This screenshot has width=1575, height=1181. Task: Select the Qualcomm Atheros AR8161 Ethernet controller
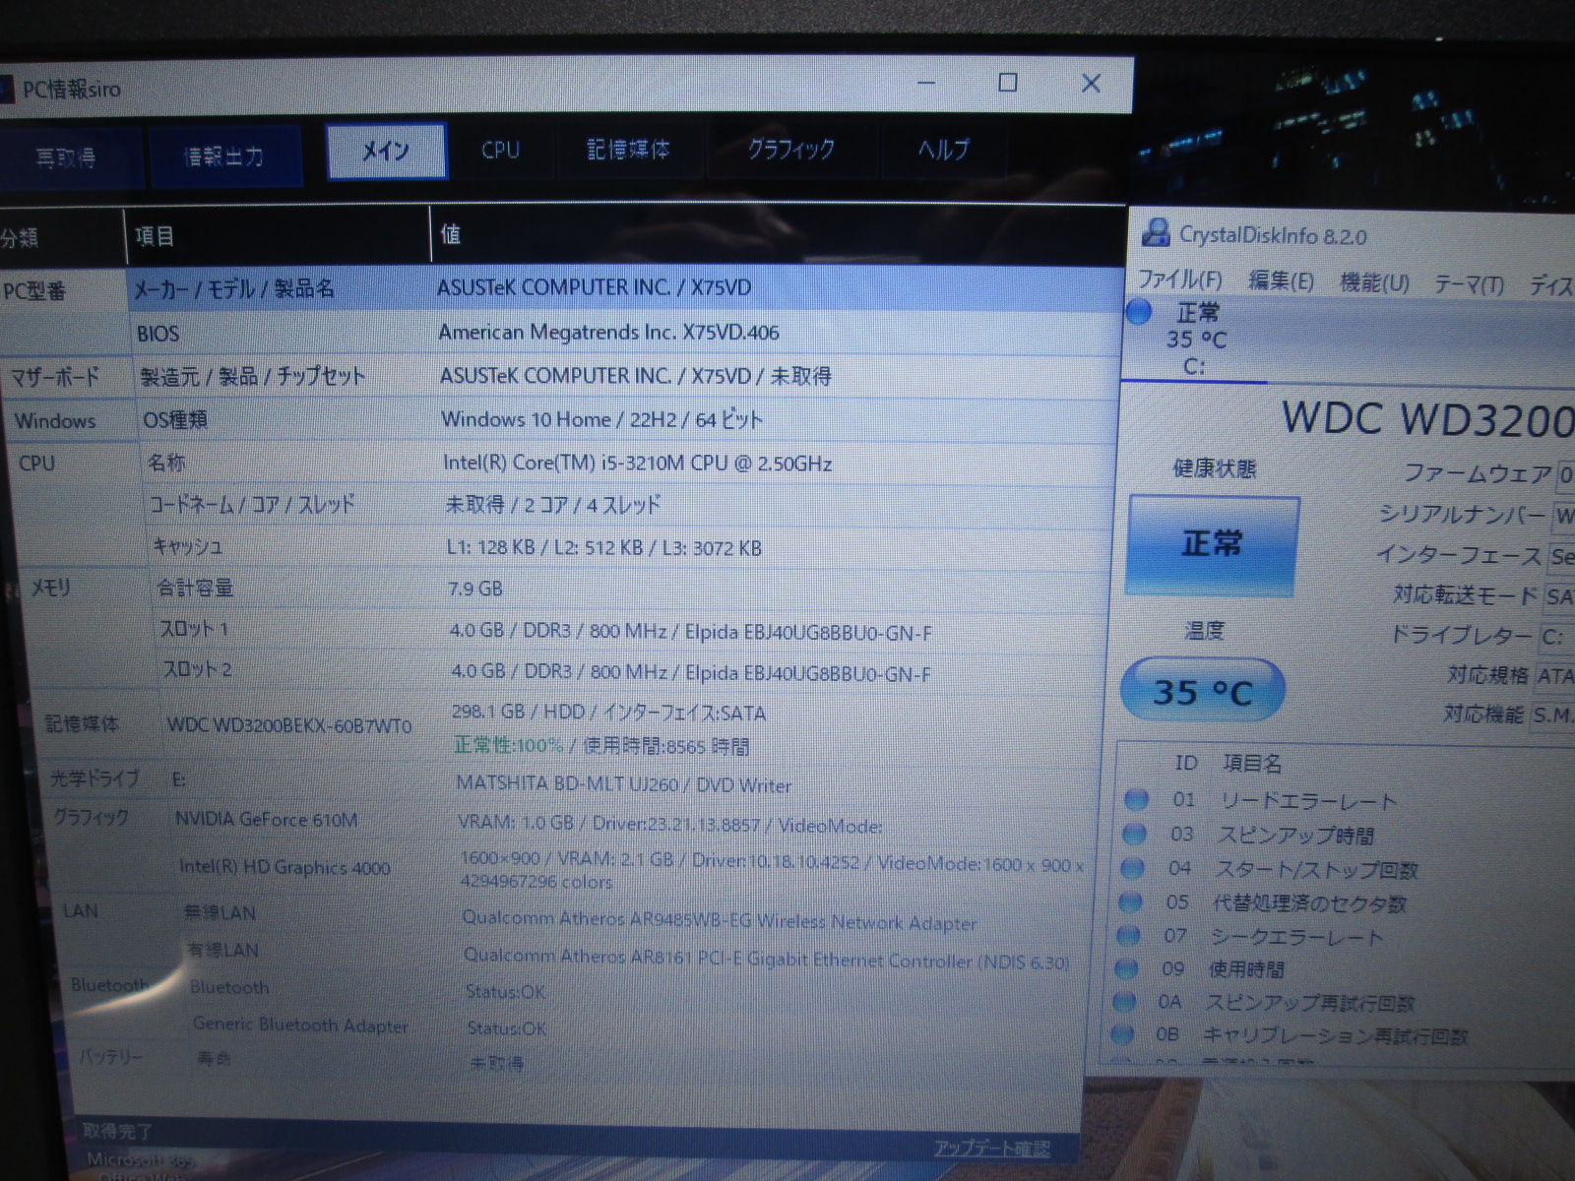[x=766, y=959]
